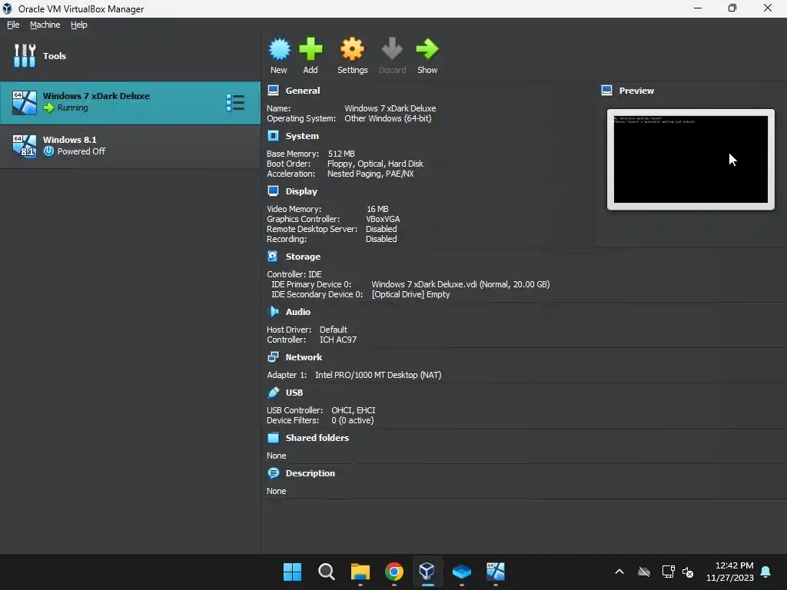The image size is (787, 590).
Task: Click the Windows 7 xDark Deluxe.vdi entry
Action: pyautogui.click(x=460, y=284)
